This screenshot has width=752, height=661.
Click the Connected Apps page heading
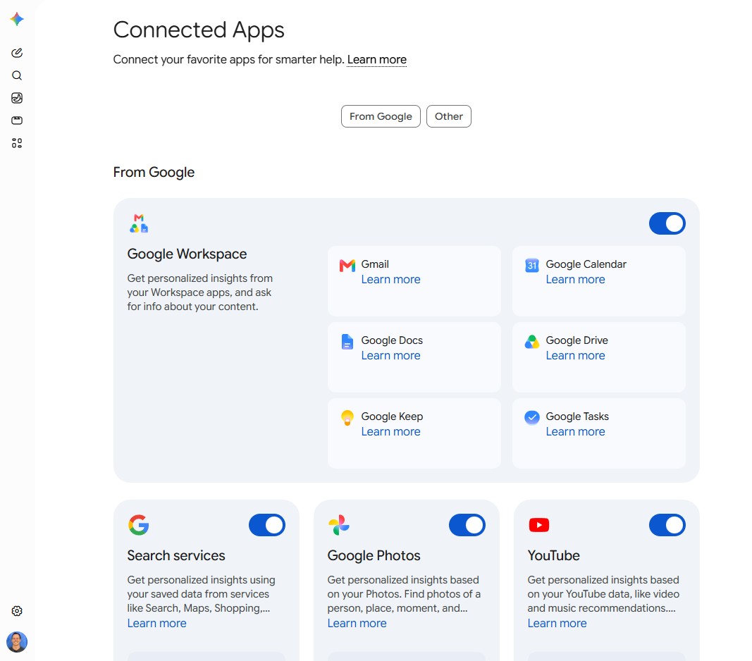[199, 30]
